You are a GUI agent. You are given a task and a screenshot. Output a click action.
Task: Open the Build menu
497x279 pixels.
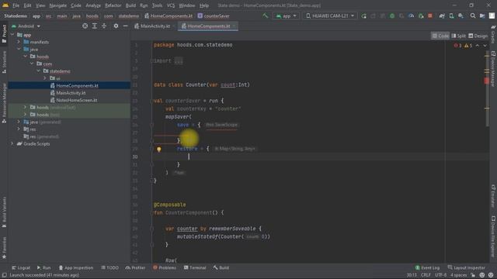(x=130, y=5)
